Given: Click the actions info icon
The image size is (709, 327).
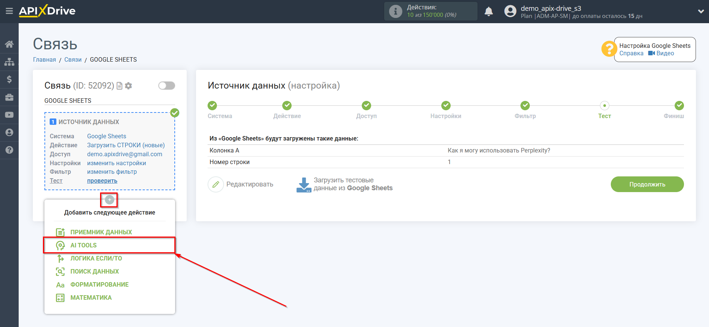Looking at the screenshot, I should tap(395, 11).
